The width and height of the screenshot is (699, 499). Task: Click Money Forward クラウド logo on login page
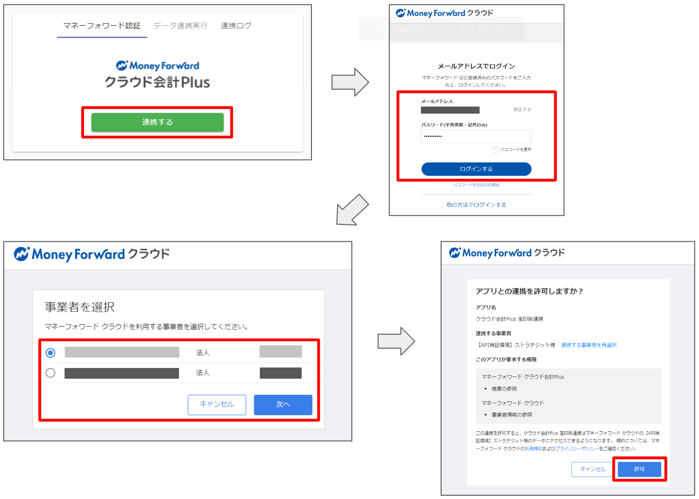tap(444, 13)
